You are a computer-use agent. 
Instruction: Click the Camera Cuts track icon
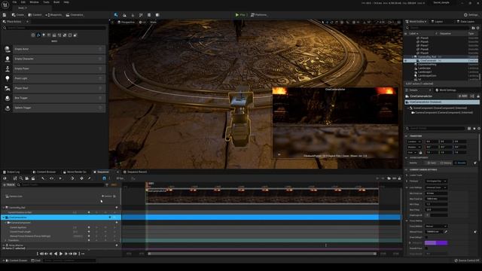point(7,196)
